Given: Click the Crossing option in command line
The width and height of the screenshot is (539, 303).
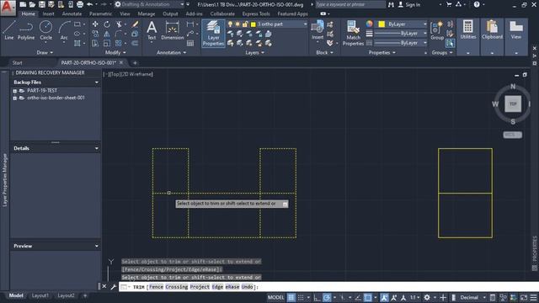Looking at the screenshot, I should pos(177,287).
